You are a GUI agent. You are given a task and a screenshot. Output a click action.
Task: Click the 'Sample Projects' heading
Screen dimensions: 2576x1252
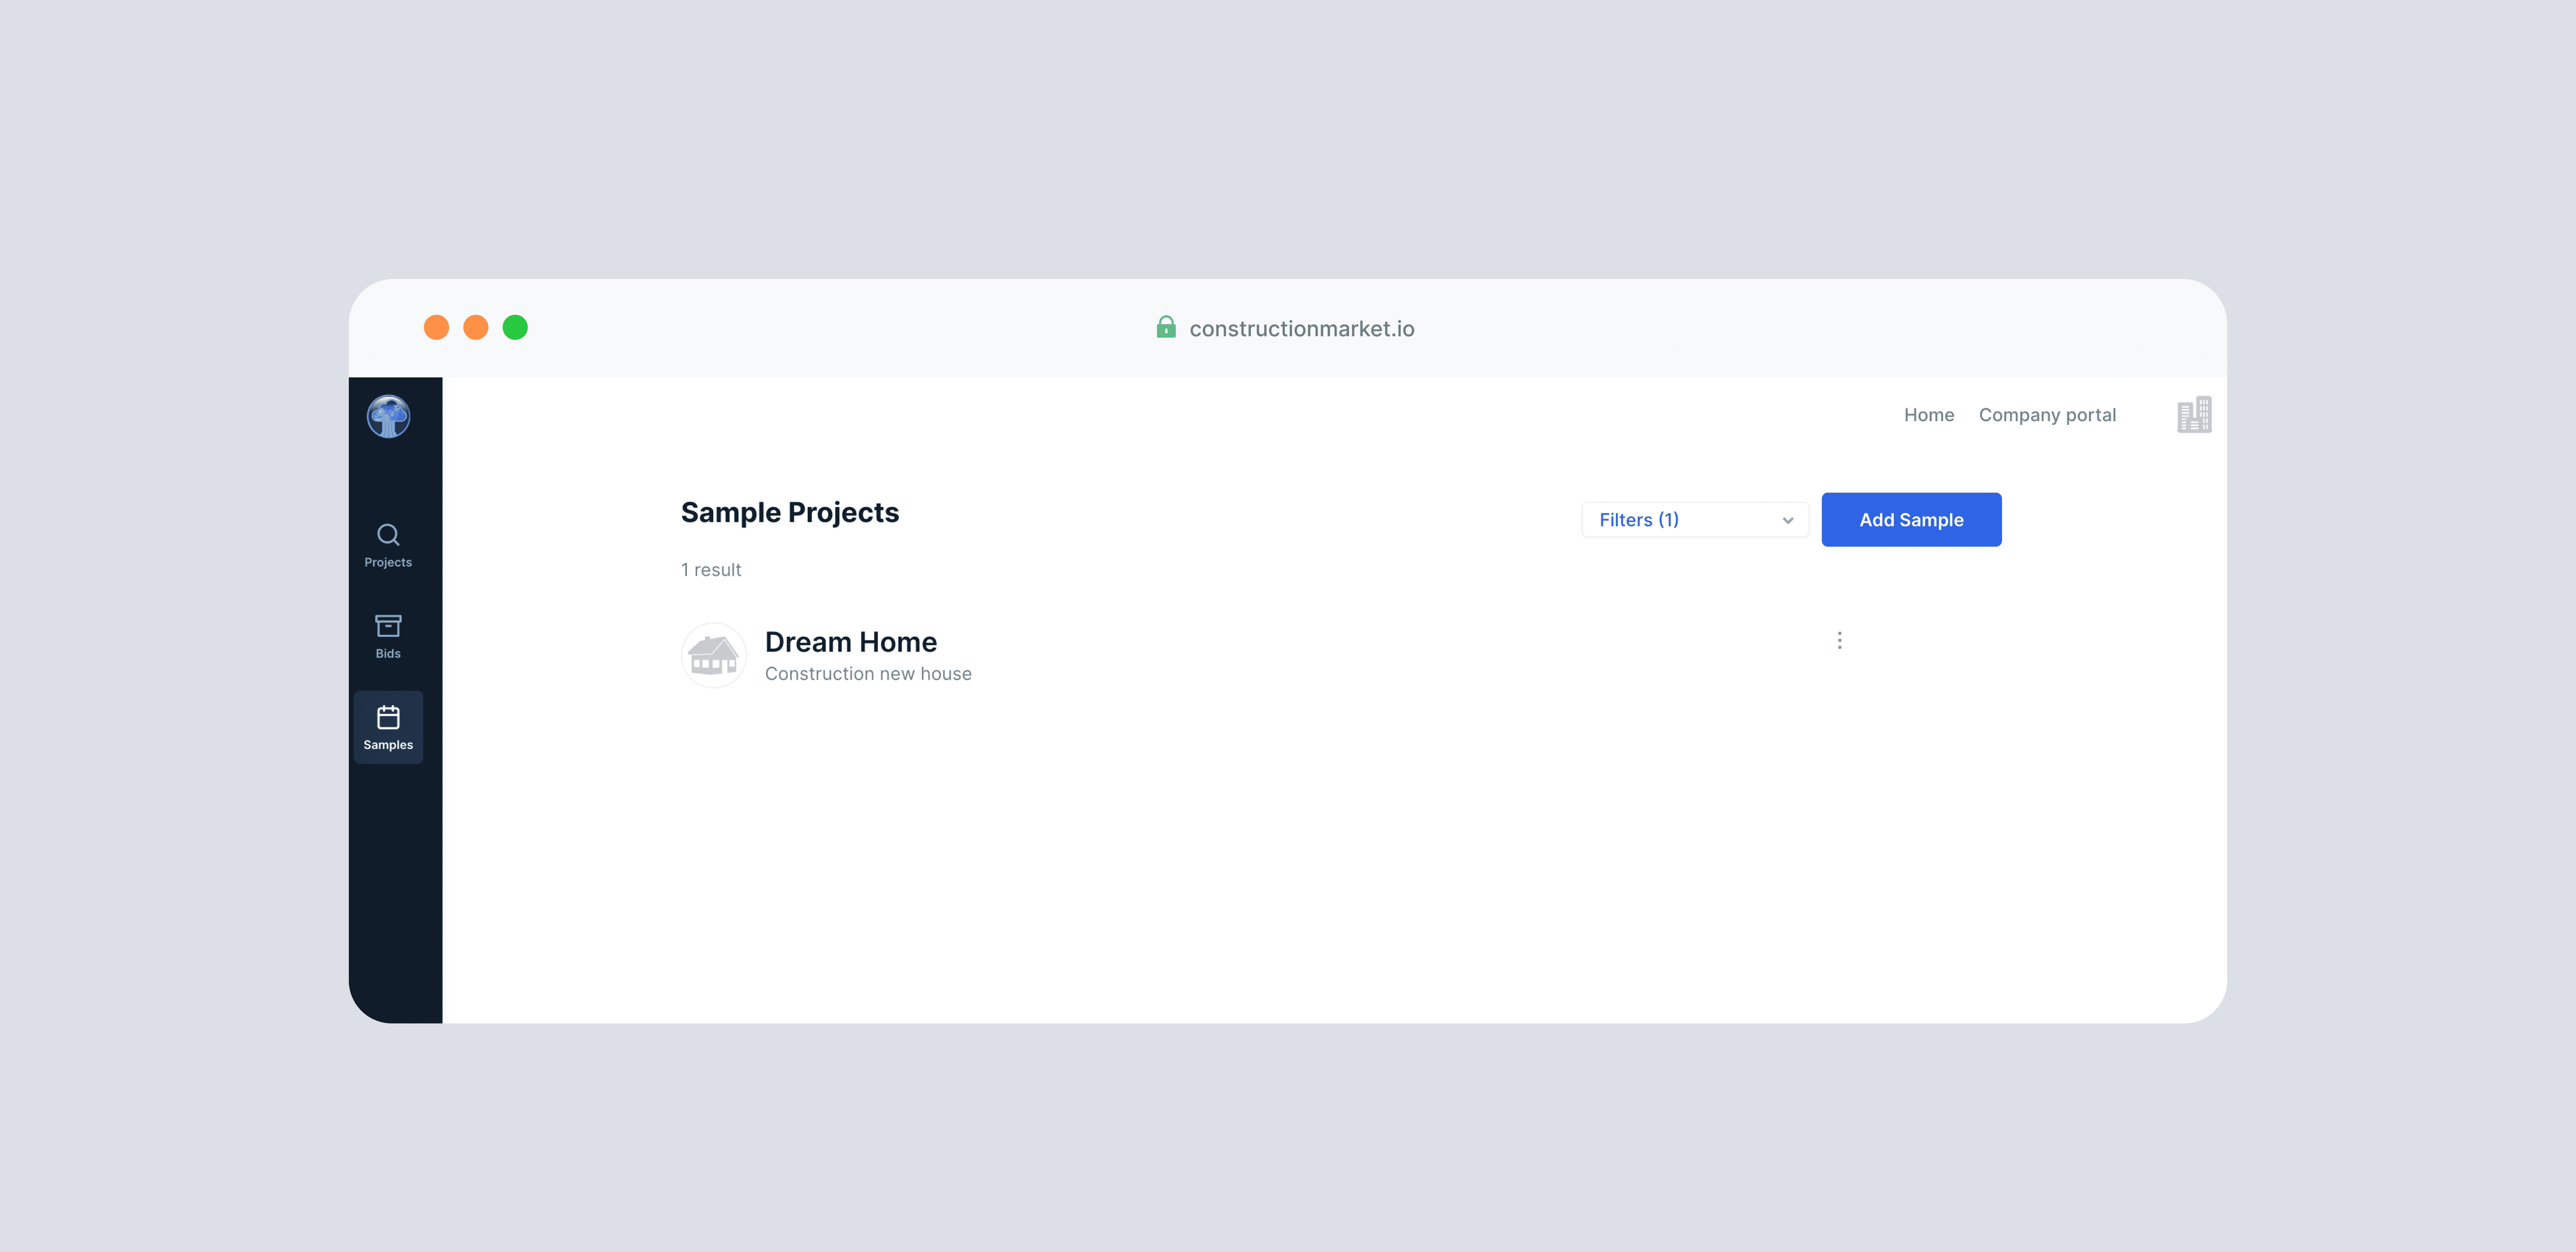[x=790, y=512]
